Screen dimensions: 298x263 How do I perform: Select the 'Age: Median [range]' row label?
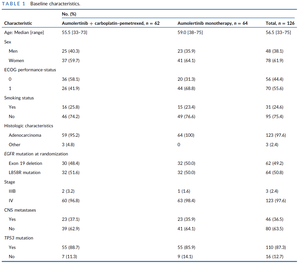(24, 32)
